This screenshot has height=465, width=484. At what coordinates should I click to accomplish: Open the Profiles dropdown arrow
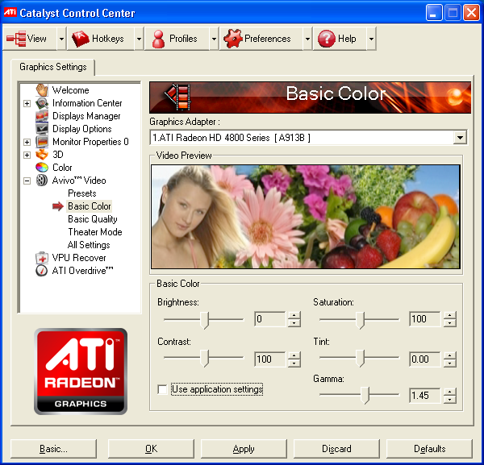(x=214, y=39)
